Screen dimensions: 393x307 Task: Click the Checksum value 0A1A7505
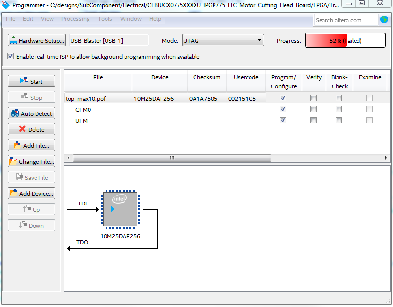(x=203, y=99)
